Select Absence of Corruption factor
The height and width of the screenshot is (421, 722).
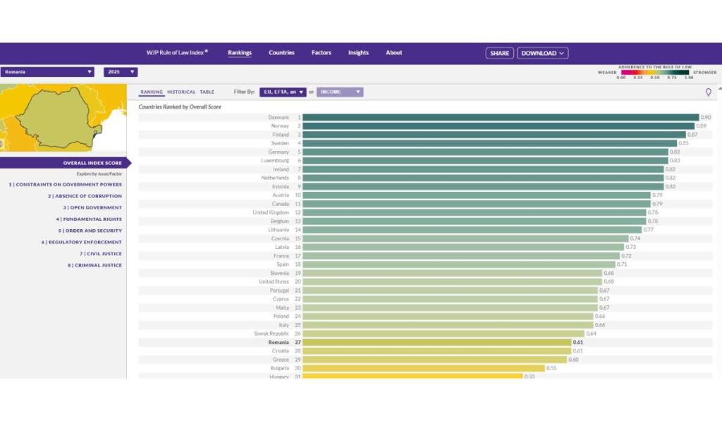[85, 196]
